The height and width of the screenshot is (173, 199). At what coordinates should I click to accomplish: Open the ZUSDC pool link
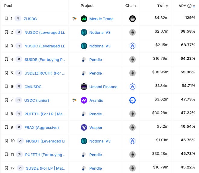(30, 19)
